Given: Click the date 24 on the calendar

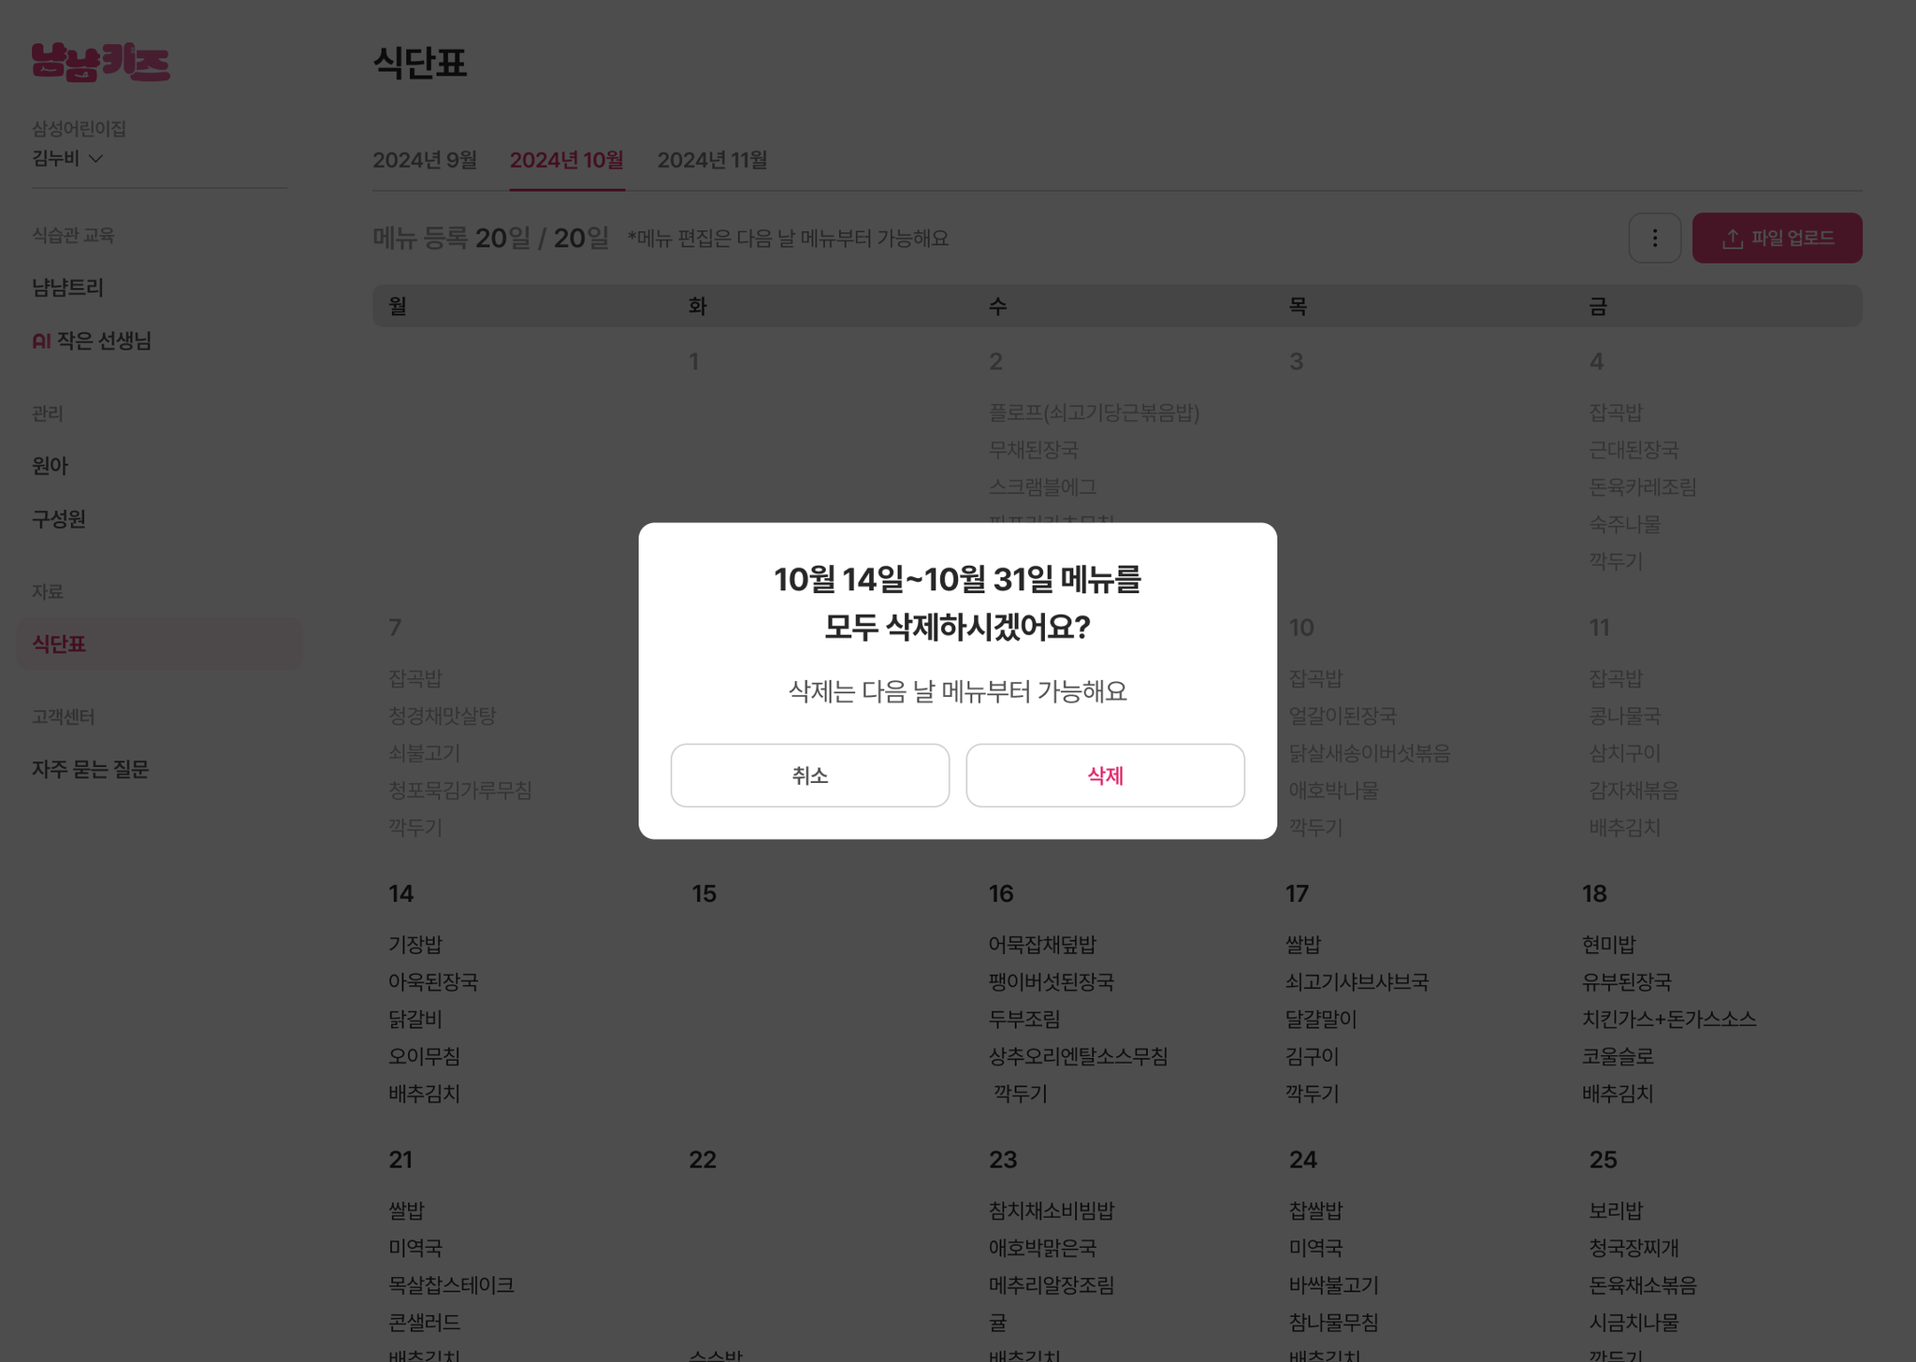Looking at the screenshot, I should 1303,1160.
